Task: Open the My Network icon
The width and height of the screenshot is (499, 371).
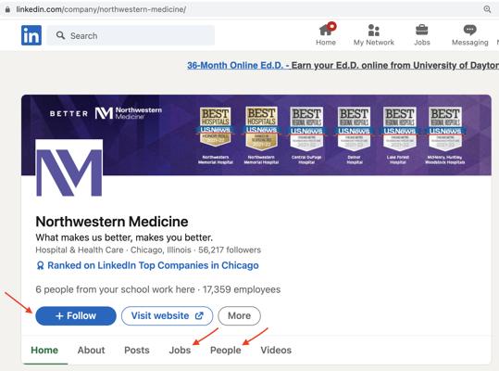Action: (374, 30)
